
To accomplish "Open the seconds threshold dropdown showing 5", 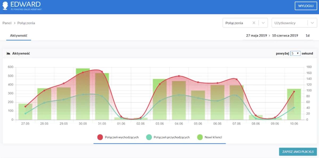I will 295,53.
